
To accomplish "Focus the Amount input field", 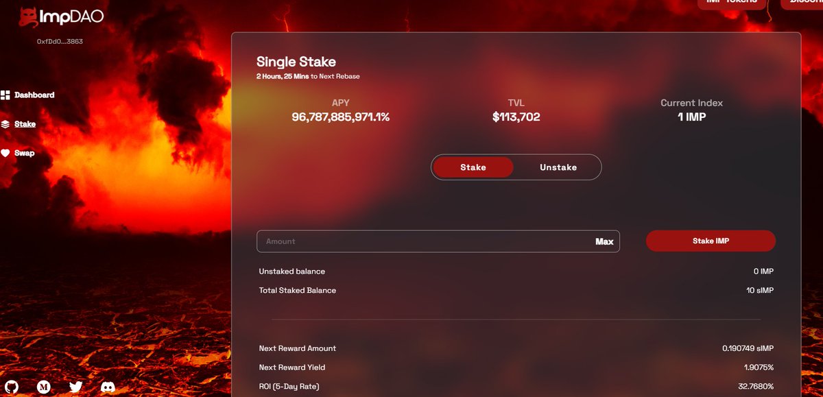I will click(438, 241).
